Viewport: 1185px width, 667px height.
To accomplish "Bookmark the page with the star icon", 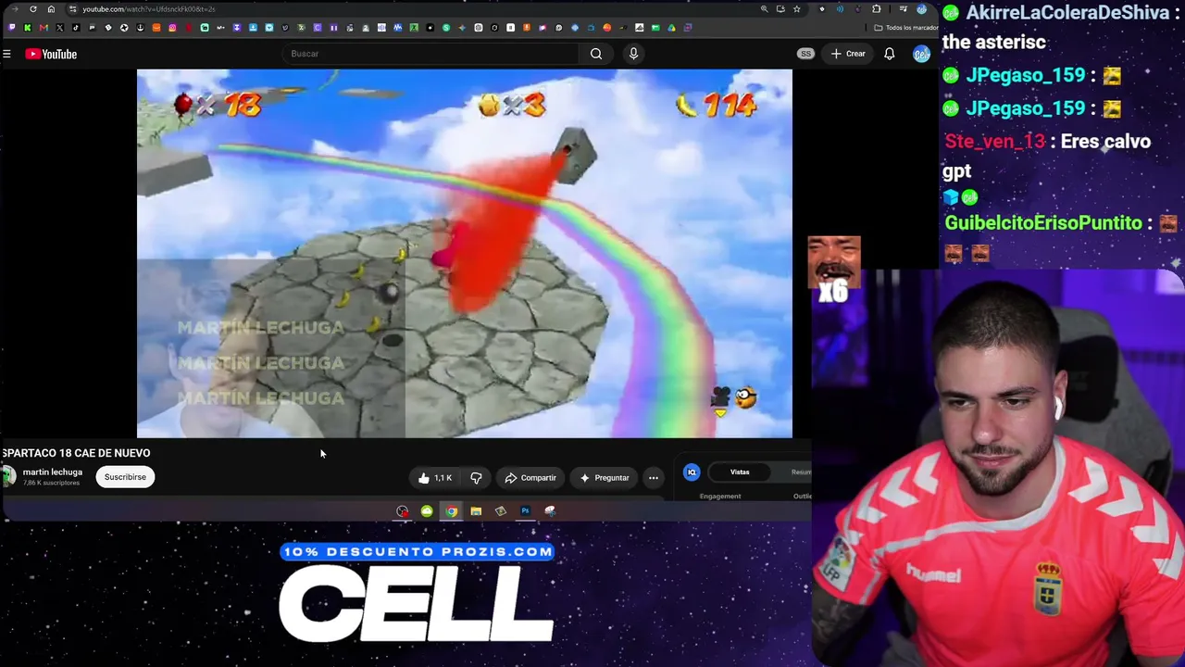I will pos(796,9).
